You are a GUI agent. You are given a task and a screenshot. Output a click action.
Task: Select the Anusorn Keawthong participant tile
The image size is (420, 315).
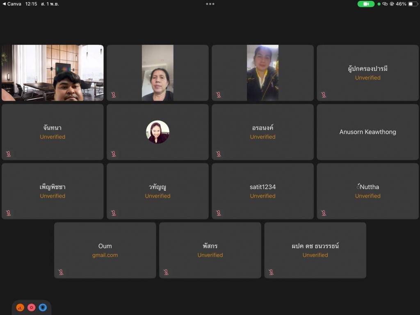pyautogui.click(x=367, y=132)
